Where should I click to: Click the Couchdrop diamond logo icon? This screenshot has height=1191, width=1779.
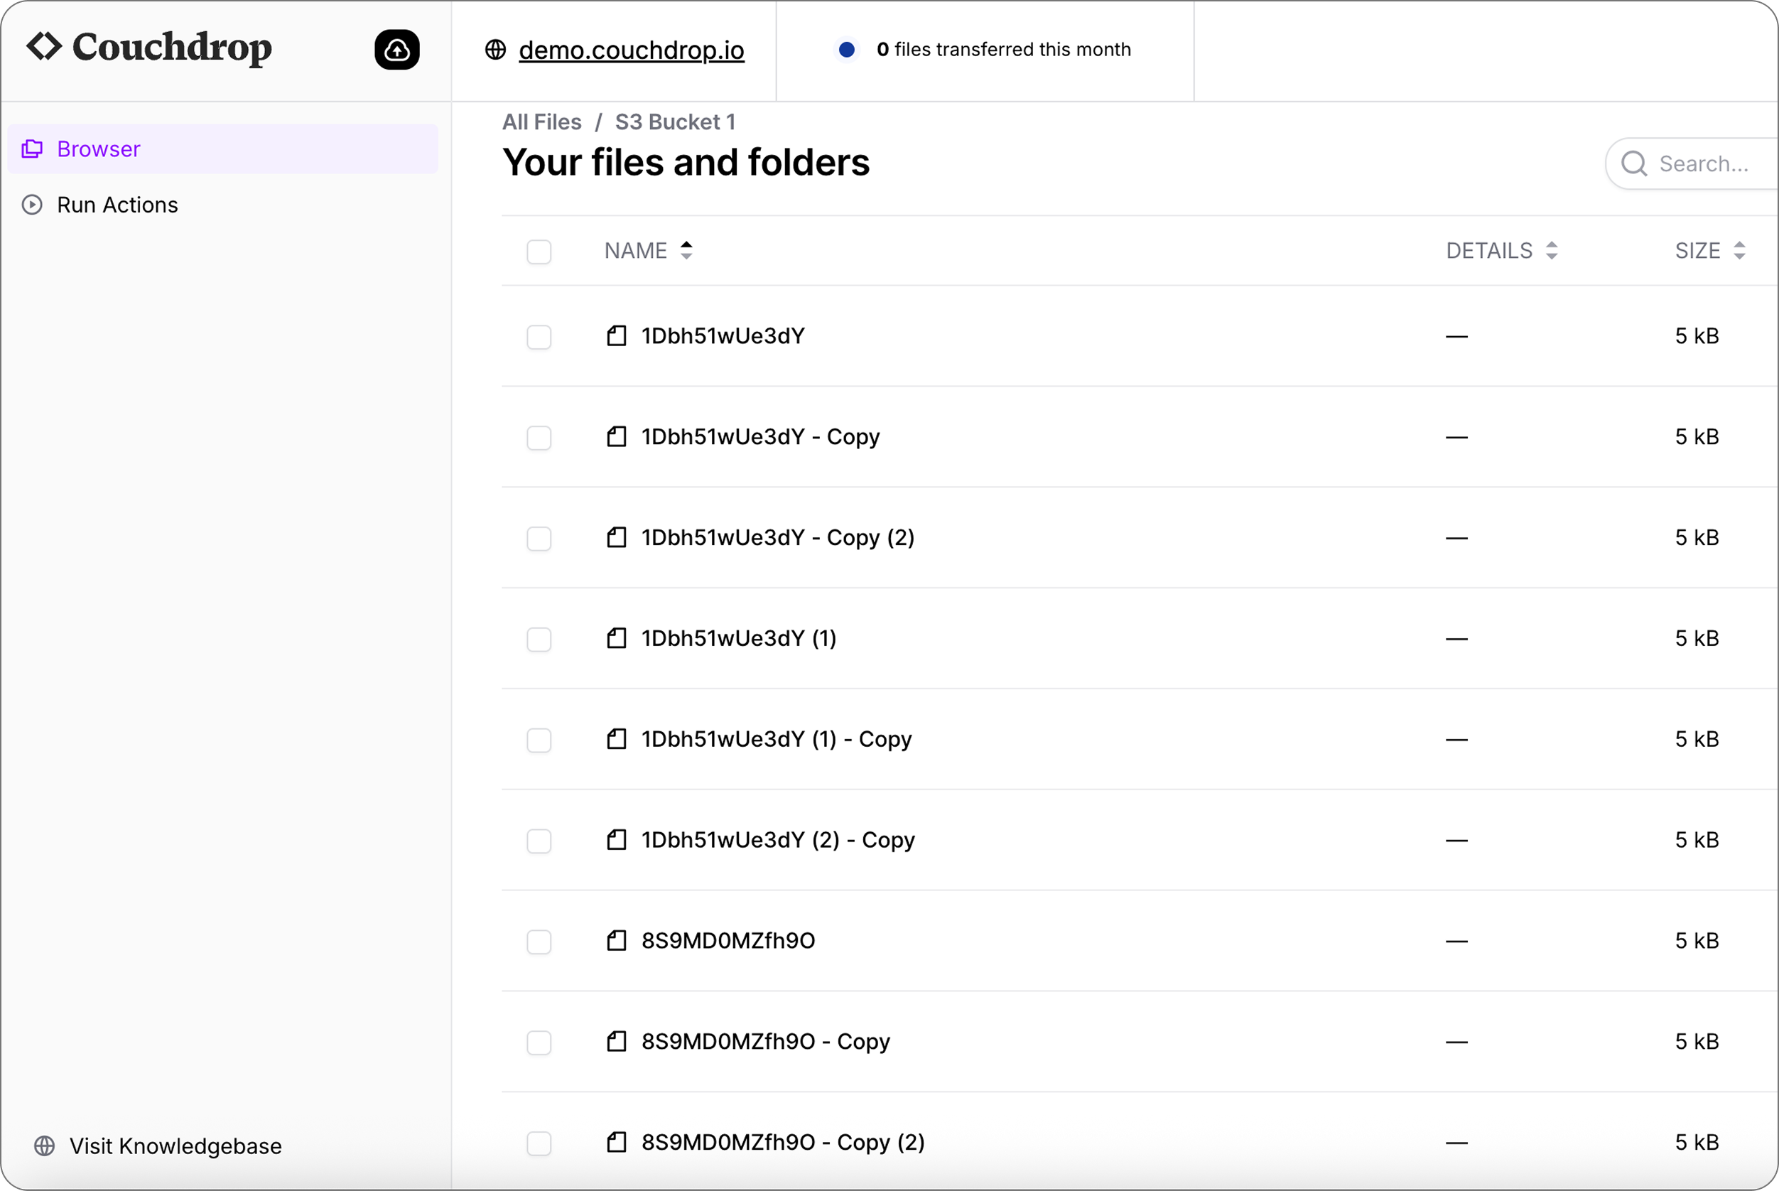pyautogui.click(x=43, y=46)
